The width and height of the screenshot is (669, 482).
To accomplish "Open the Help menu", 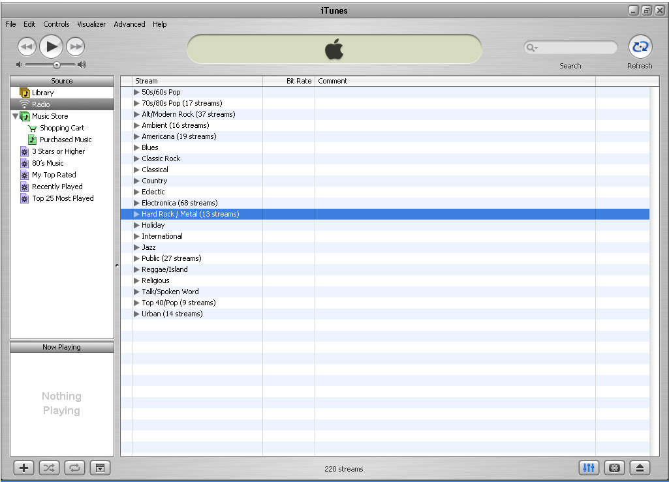I will 159,24.
